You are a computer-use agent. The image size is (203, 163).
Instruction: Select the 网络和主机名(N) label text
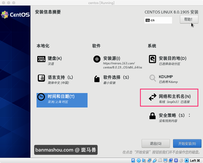tap(175, 96)
